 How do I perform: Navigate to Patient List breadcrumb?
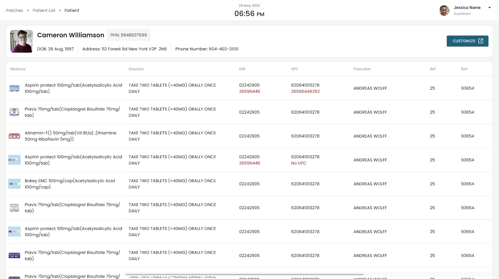[44, 11]
